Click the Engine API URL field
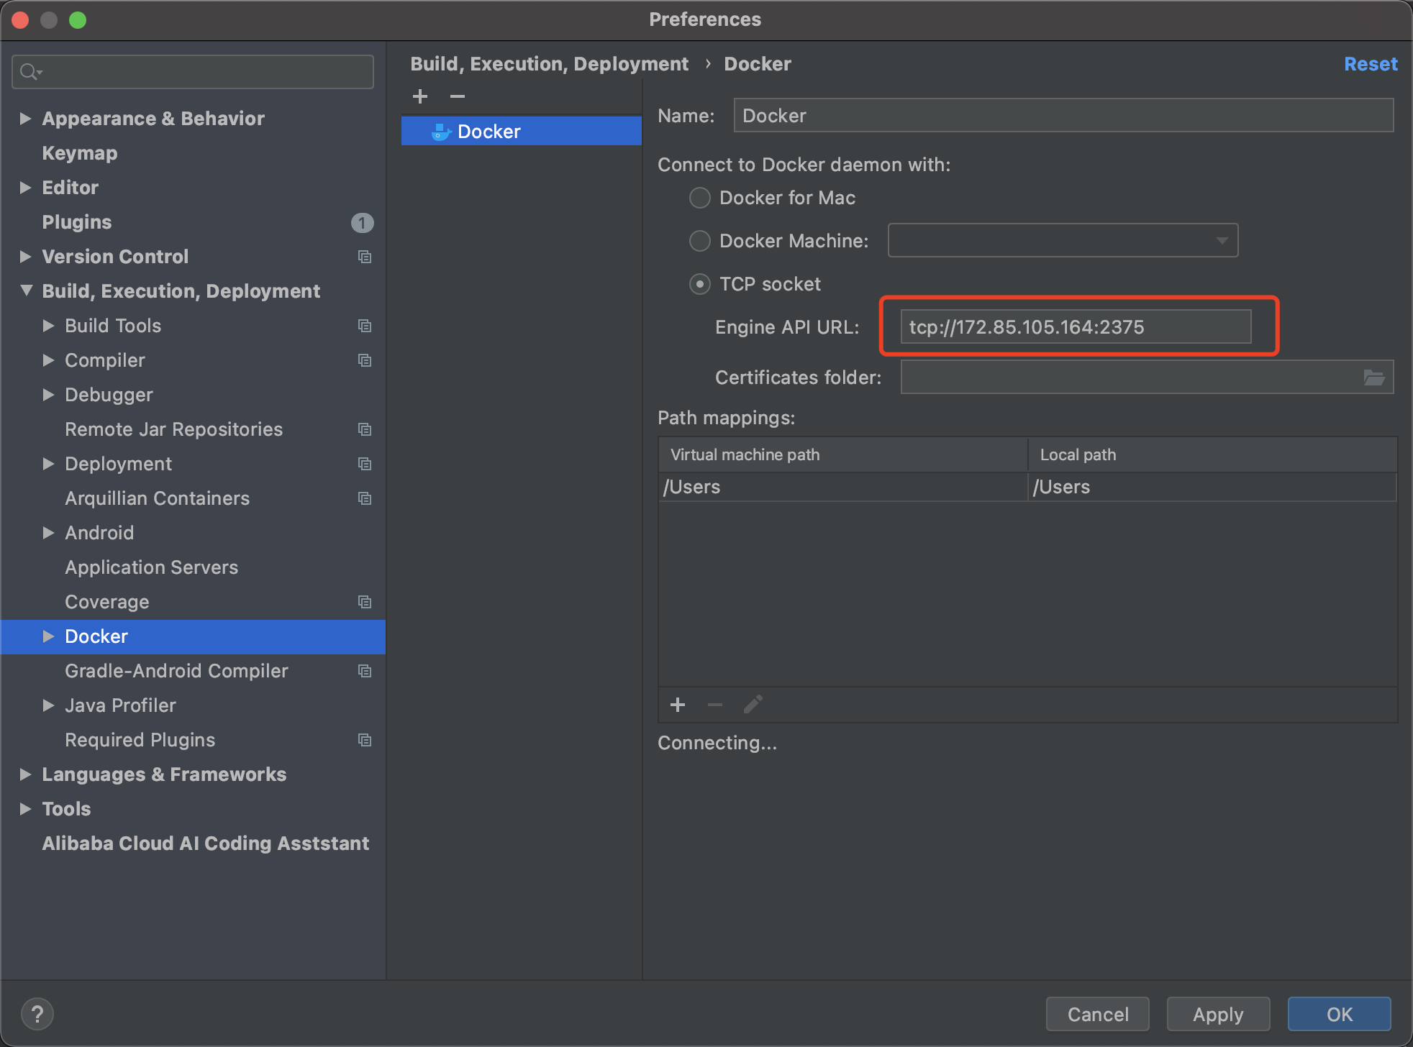Screen dimensions: 1413x1047 [1076, 327]
